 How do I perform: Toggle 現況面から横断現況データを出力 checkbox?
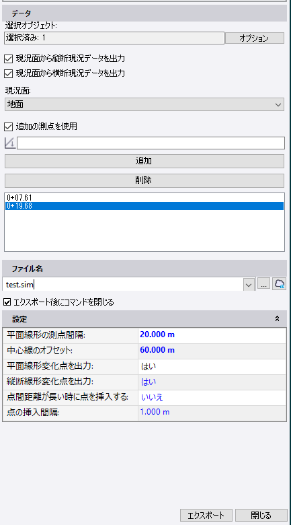(8, 73)
